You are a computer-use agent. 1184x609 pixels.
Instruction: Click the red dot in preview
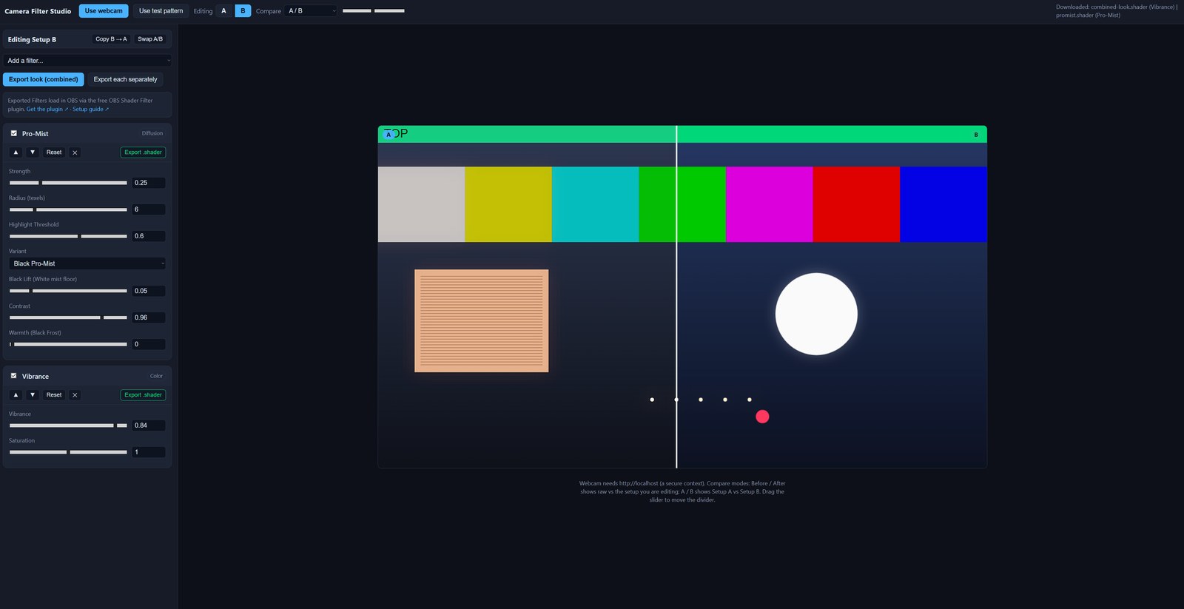(762, 417)
